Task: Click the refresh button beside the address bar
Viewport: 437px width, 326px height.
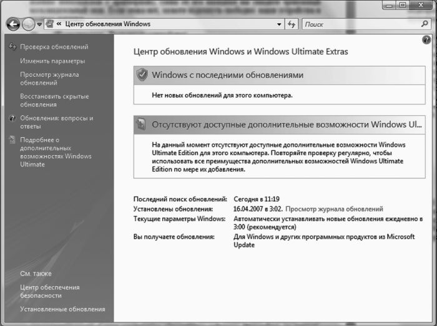Action: [292, 24]
